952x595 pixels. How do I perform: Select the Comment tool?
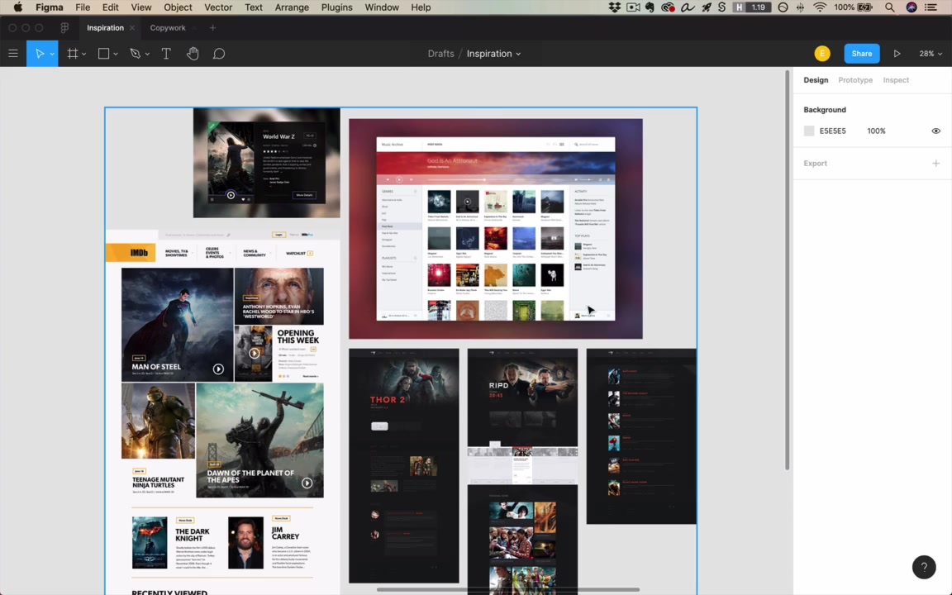[x=219, y=54]
